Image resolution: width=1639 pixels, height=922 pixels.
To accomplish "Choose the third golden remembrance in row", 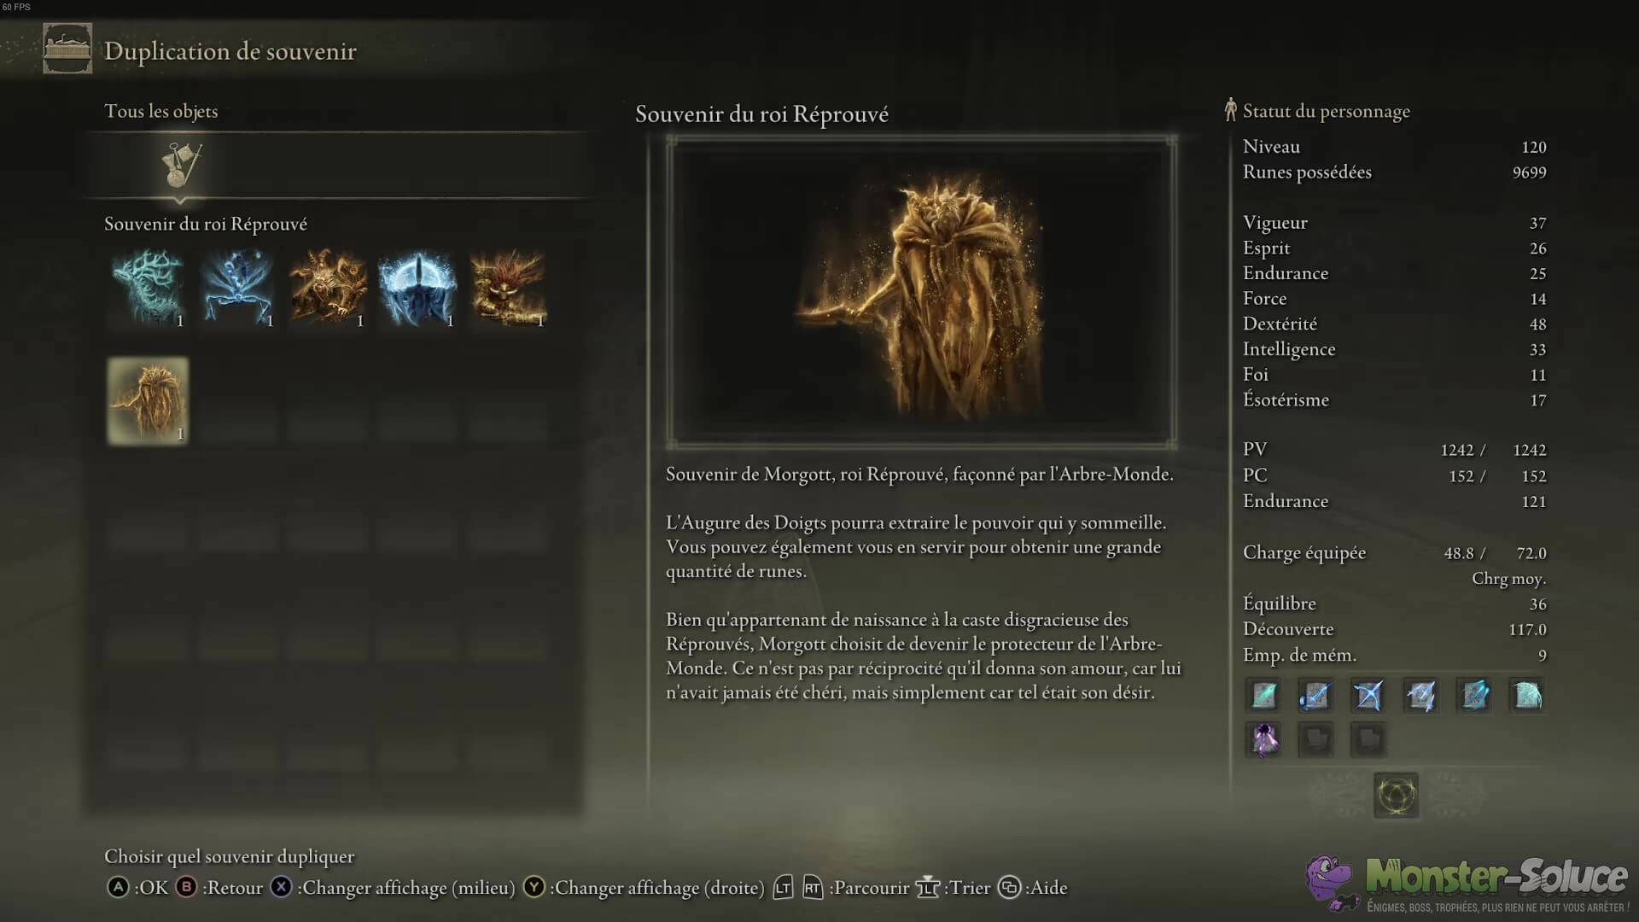I will 328,288.
